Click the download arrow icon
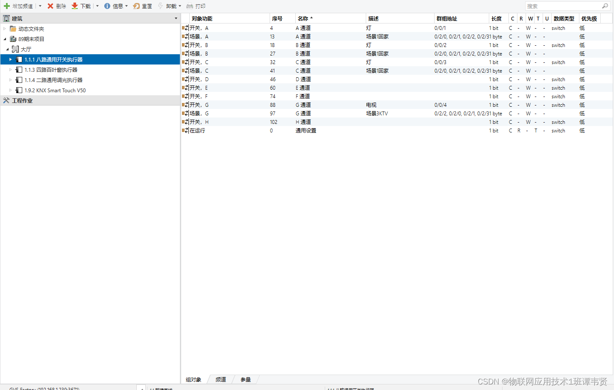The height and width of the screenshot is (390, 614). 75,6
